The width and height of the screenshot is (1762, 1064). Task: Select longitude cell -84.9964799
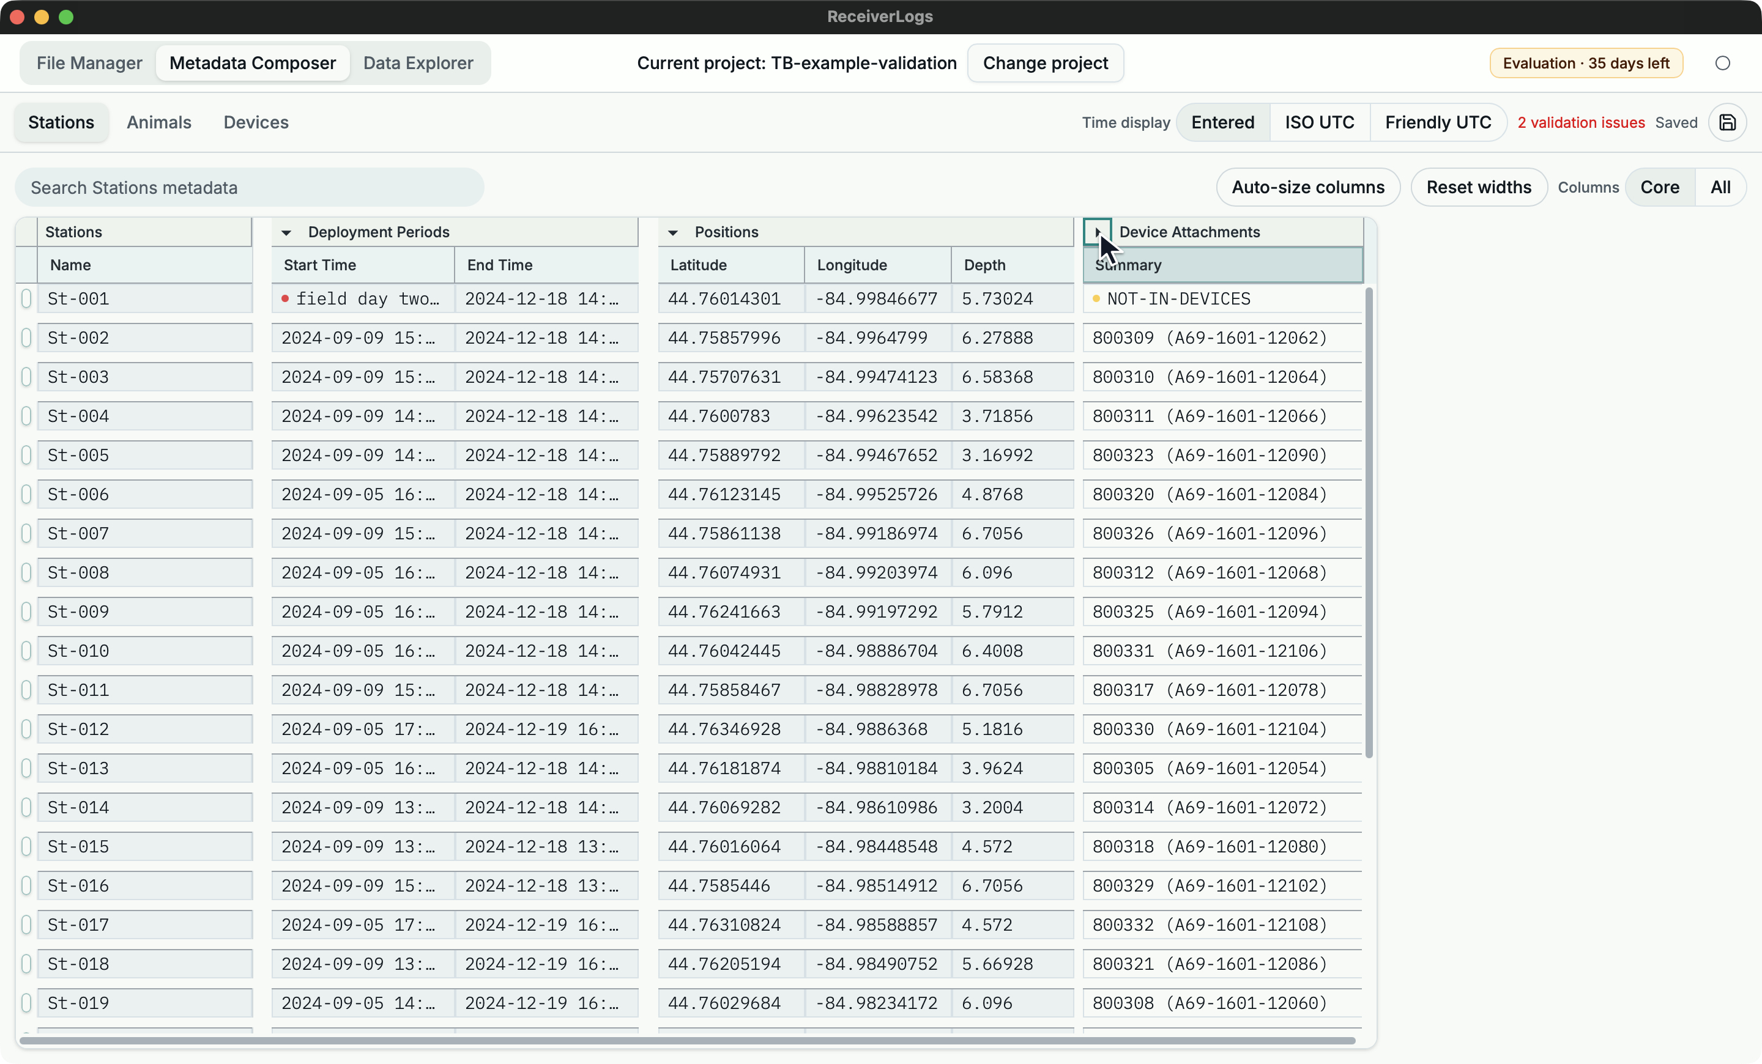(x=878, y=338)
